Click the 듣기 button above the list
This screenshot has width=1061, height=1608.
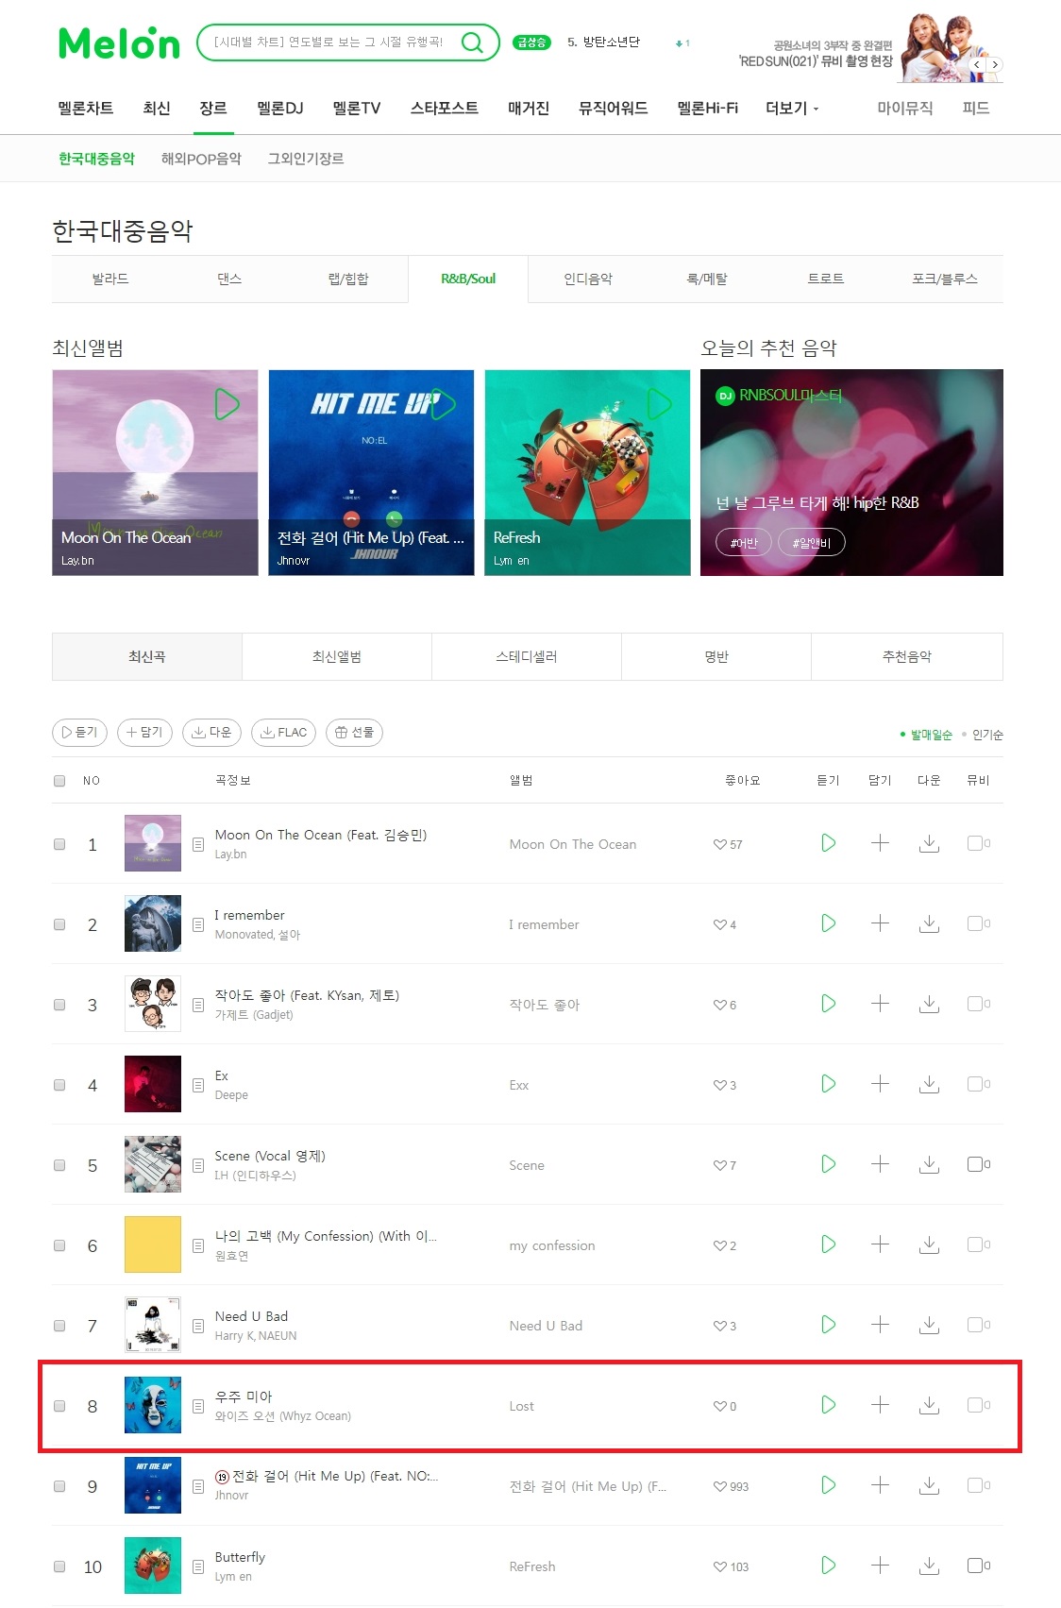pyautogui.click(x=79, y=733)
